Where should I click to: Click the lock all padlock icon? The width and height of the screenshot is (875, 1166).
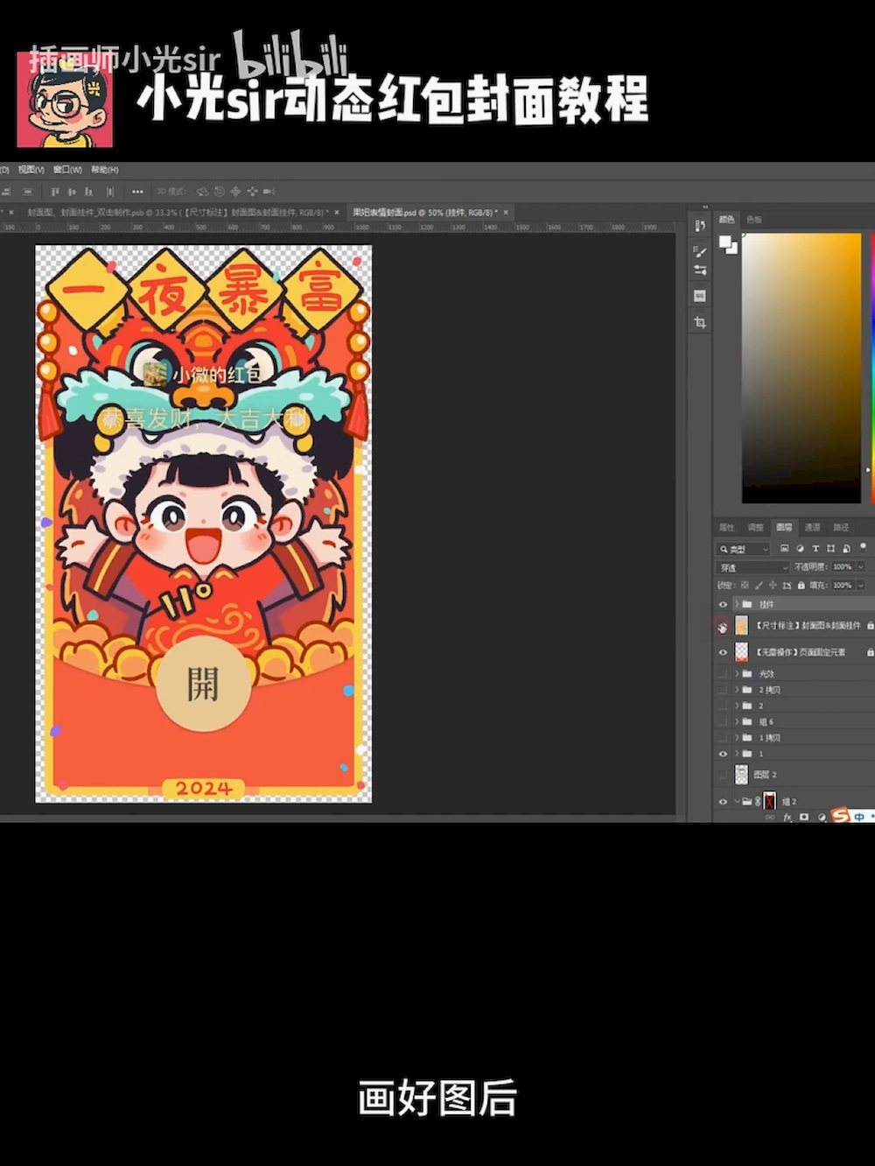tap(801, 585)
